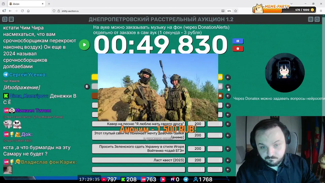Image resolution: width=325 pixels, height=183 pixels.
Task: Open the help question-mark icon
Action: click(x=317, y=19)
